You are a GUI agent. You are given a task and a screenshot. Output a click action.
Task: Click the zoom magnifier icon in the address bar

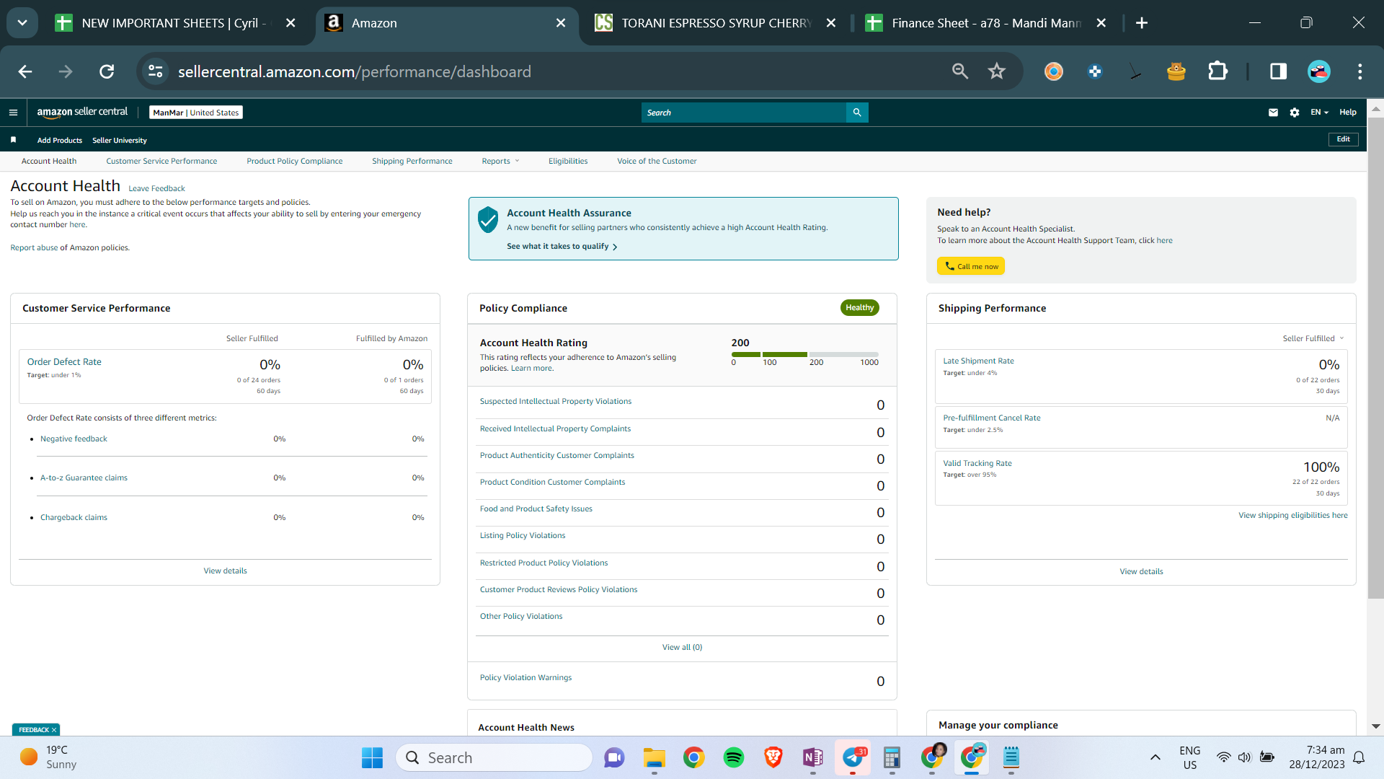coord(960,71)
